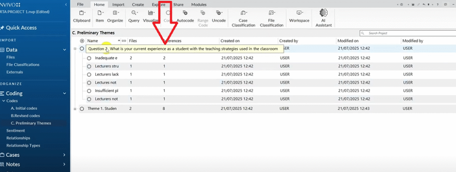Open the Organize ribbon menu

click(115, 16)
